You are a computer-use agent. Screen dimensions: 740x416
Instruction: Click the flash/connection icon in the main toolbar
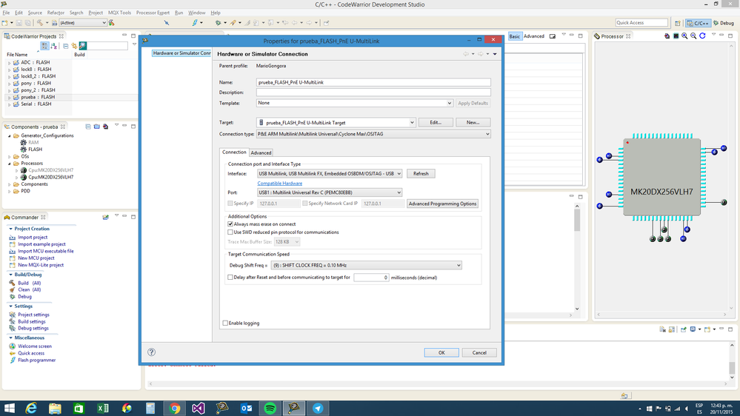(194, 23)
